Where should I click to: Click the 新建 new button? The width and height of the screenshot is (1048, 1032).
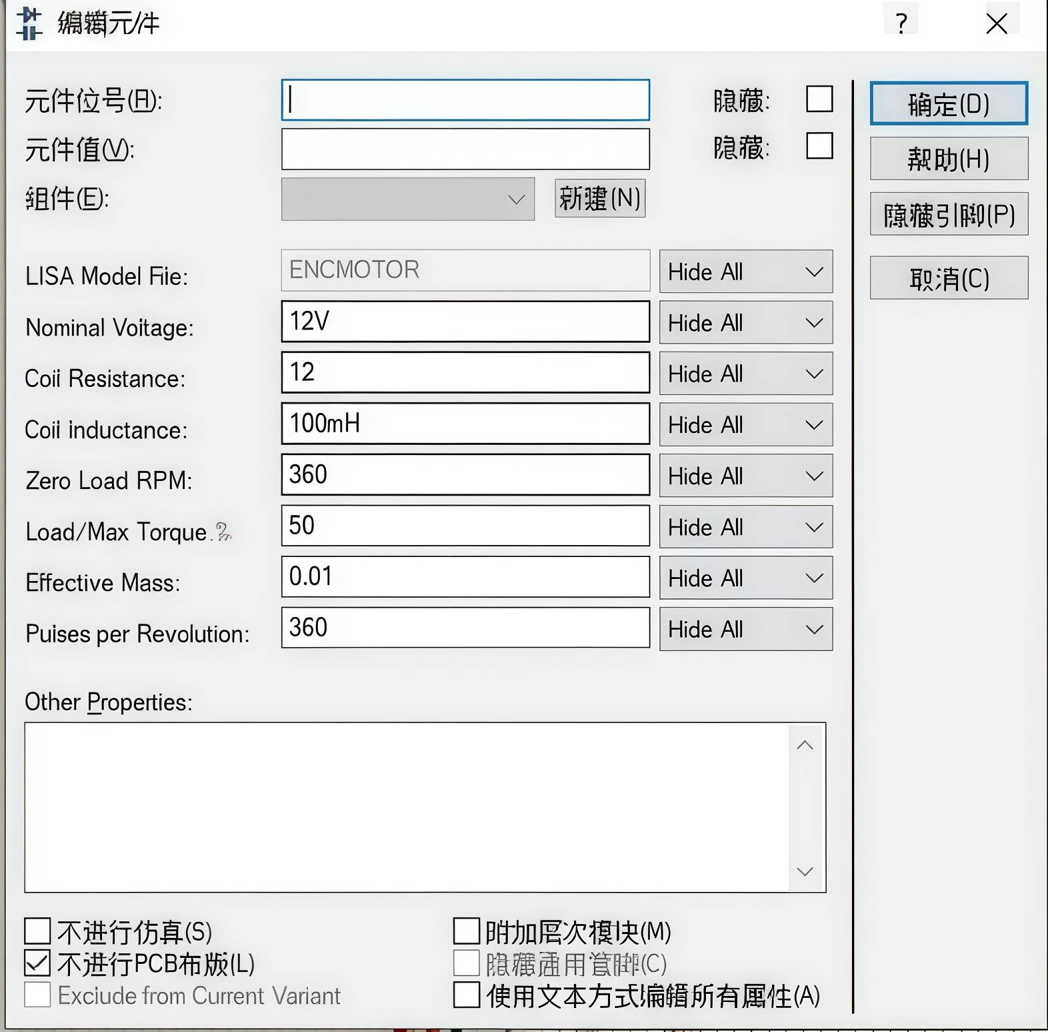(599, 198)
